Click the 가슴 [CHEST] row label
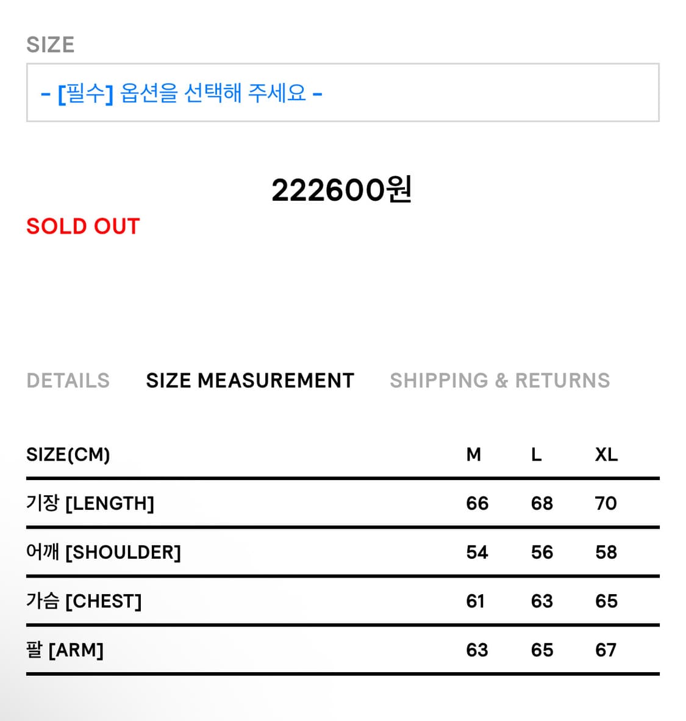This screenshot has width=686, height=721. [x=85, y=600]
